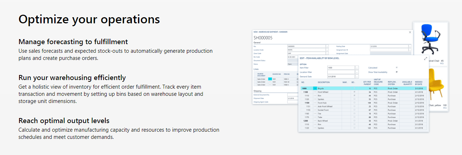Viewport: 462px width, 155px height.
Task: Open highlighted ellipsis on first Sales Order line
Action: pos(270,79)
